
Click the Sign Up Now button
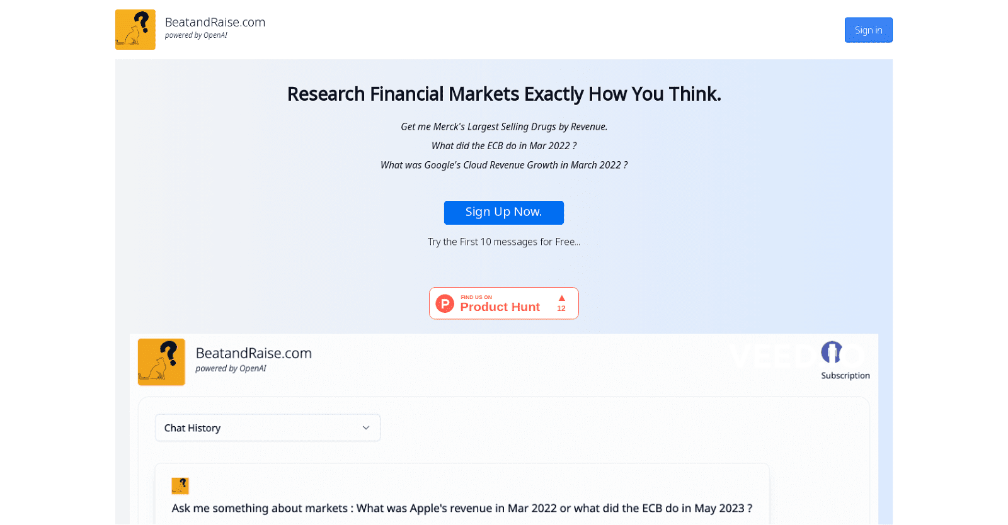[x=503, y=212]
